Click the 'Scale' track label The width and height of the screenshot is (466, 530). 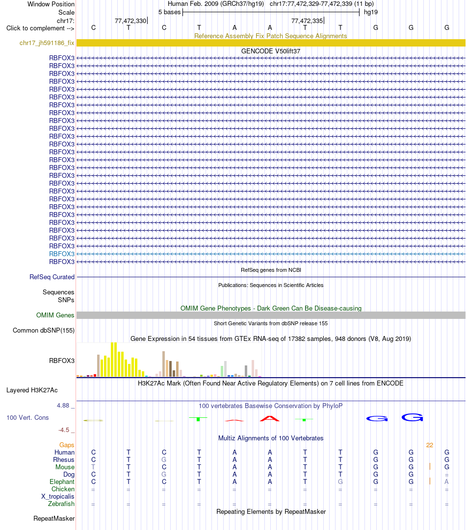pos(66,13)
